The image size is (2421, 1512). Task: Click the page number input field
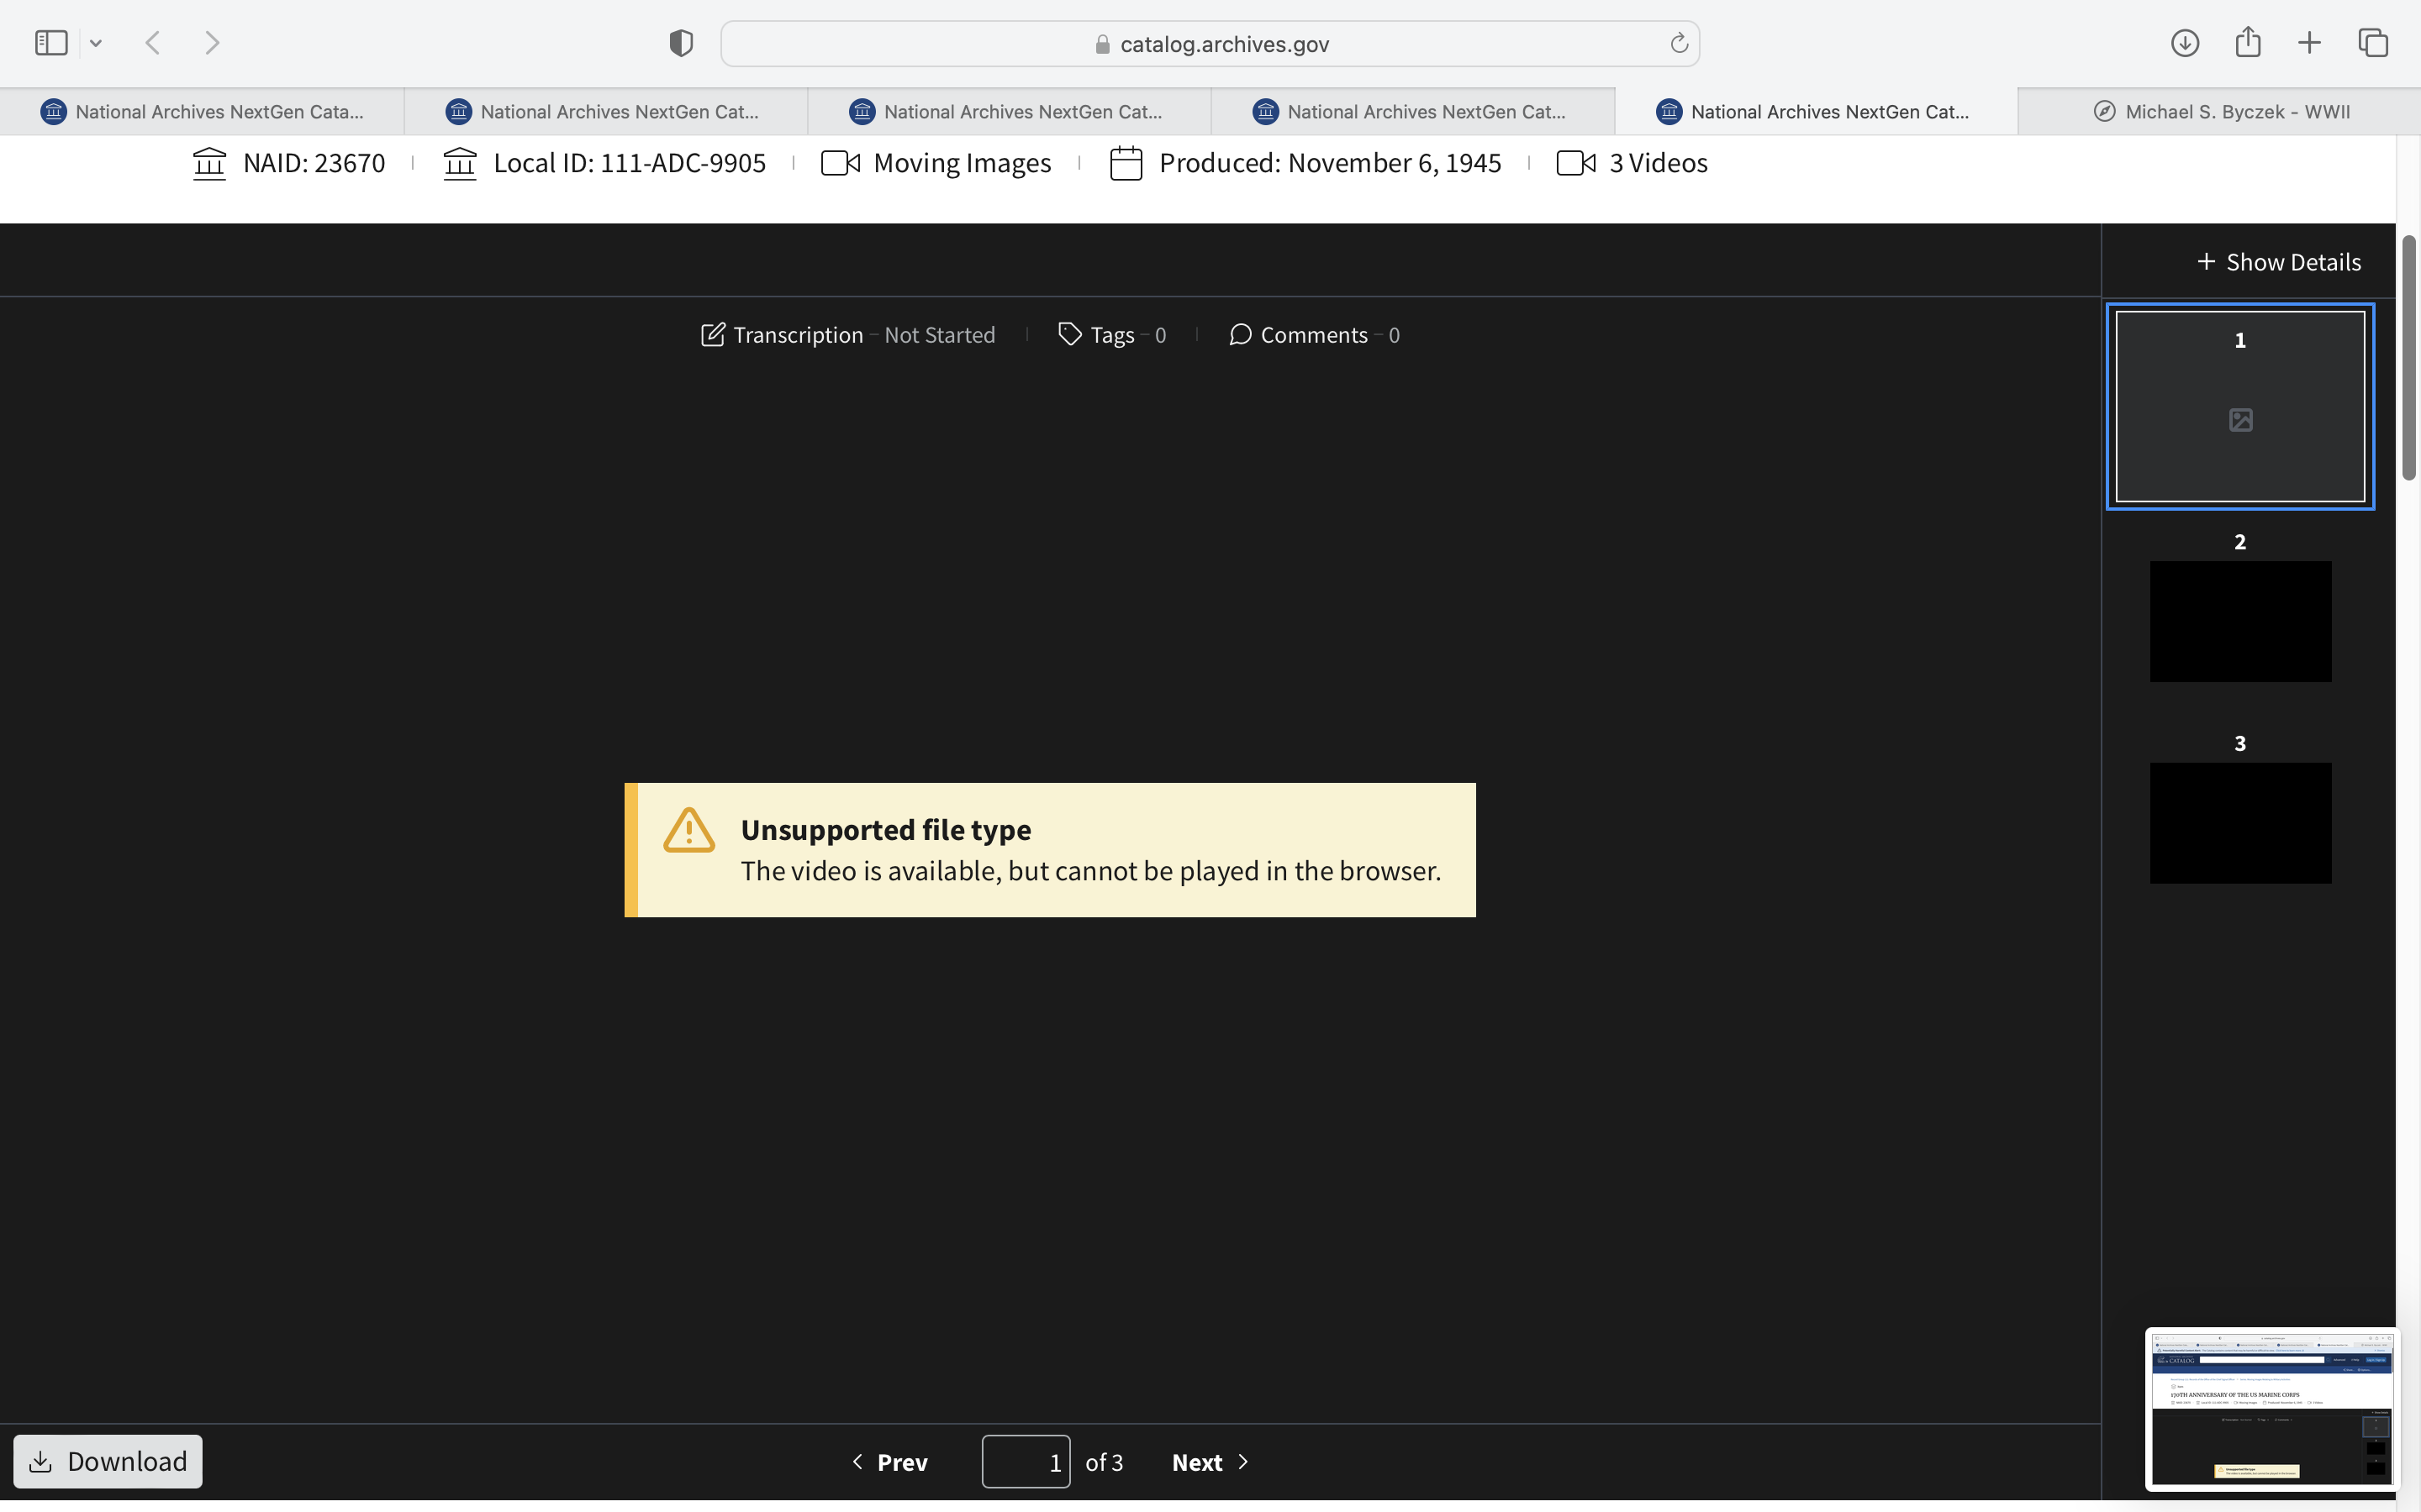pos(1026,1462)
